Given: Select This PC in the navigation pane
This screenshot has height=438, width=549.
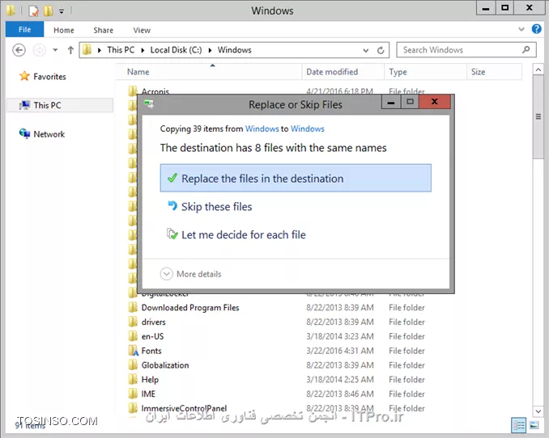Looking at the screenshot, I should 60,105.
